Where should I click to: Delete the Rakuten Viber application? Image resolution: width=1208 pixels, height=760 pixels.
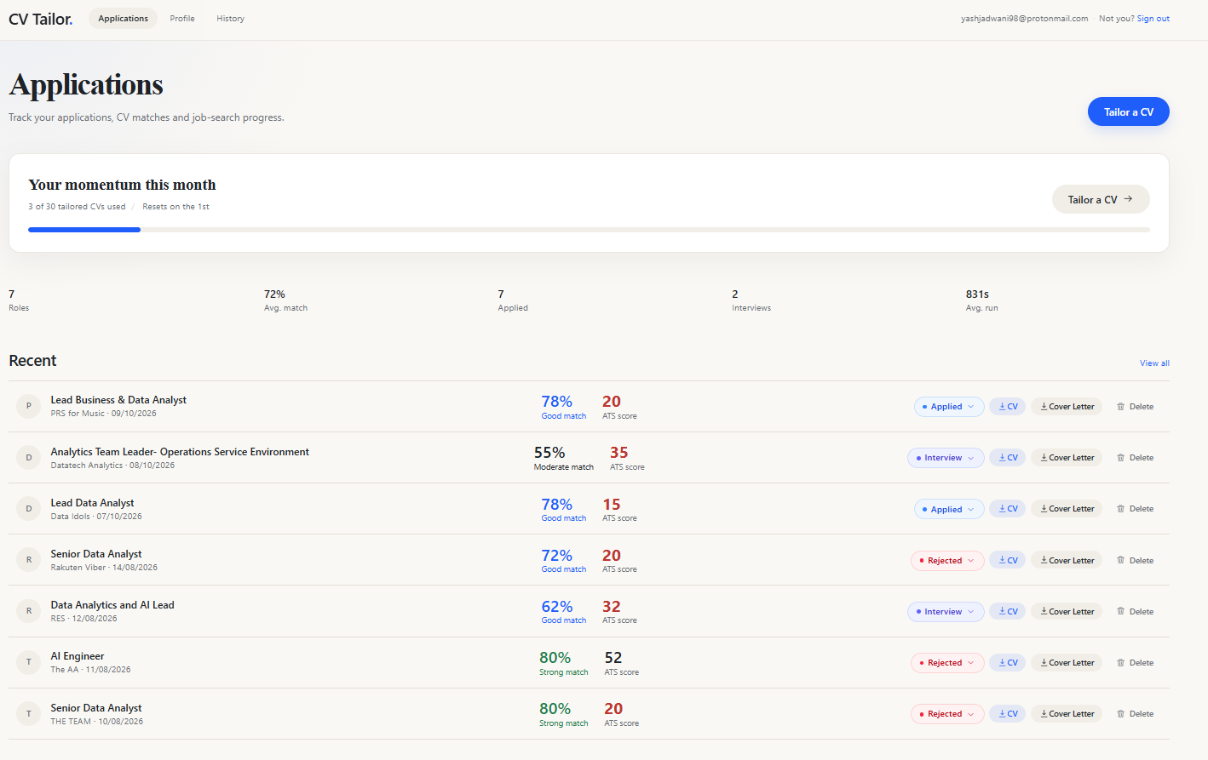click(1135, 560)
